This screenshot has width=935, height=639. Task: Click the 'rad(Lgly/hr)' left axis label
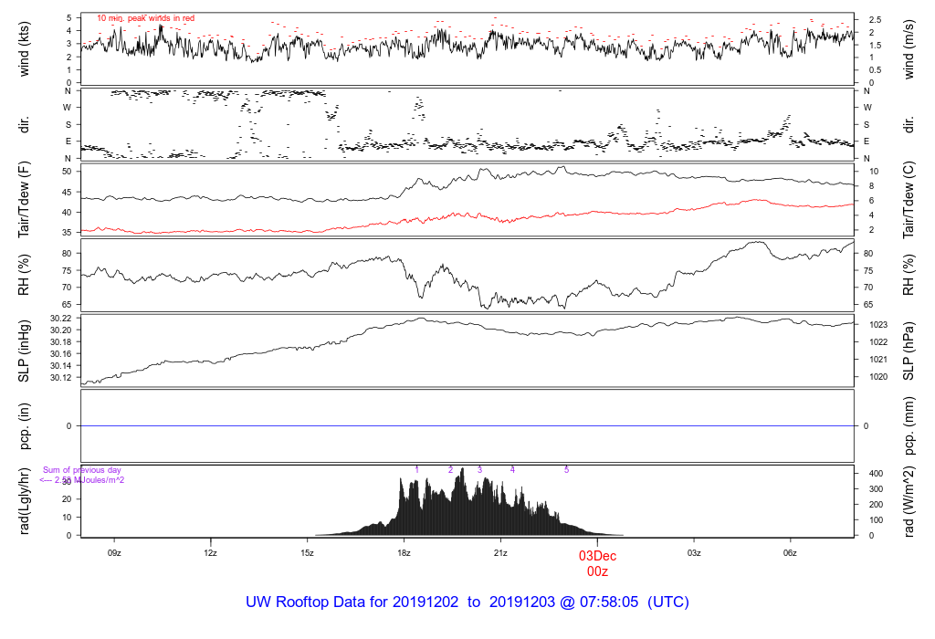24,501
